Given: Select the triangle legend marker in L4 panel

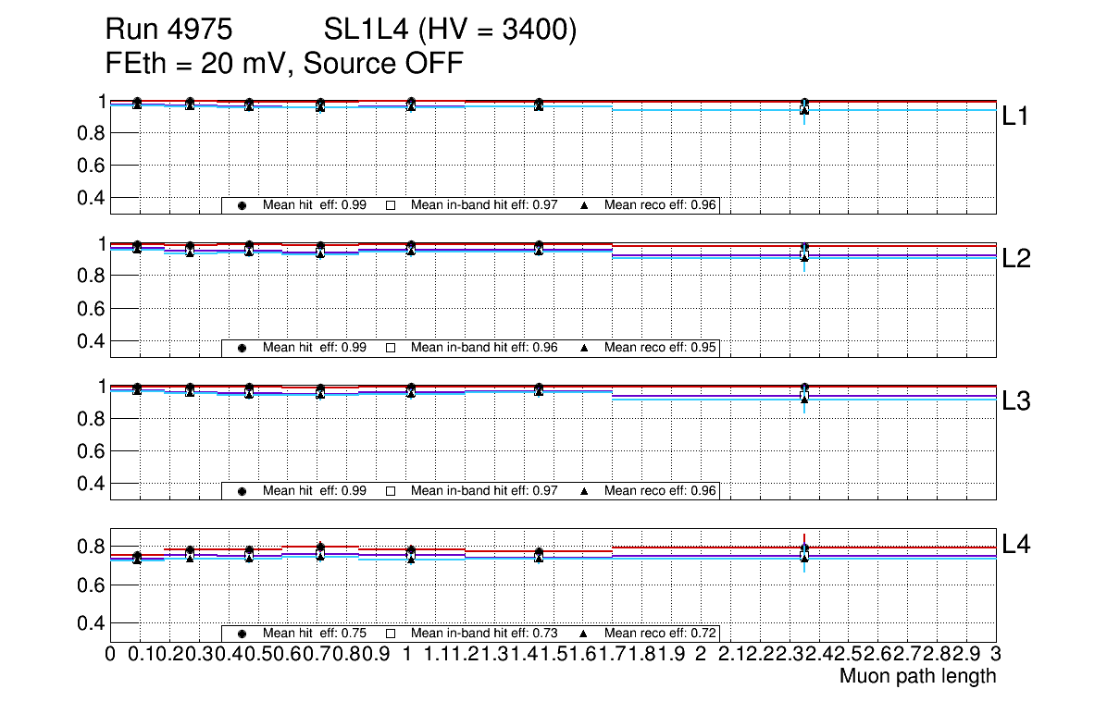Looking at the screenshot, I should [x=584, y=634].
